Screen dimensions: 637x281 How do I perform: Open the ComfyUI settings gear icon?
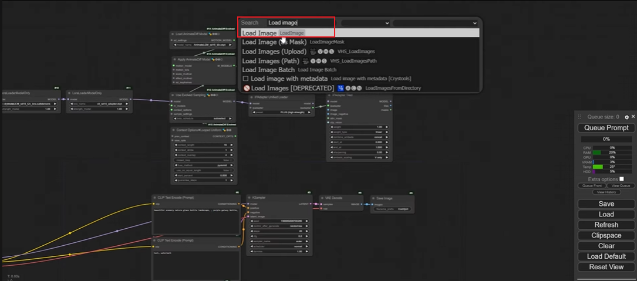[x=626, y=117]
